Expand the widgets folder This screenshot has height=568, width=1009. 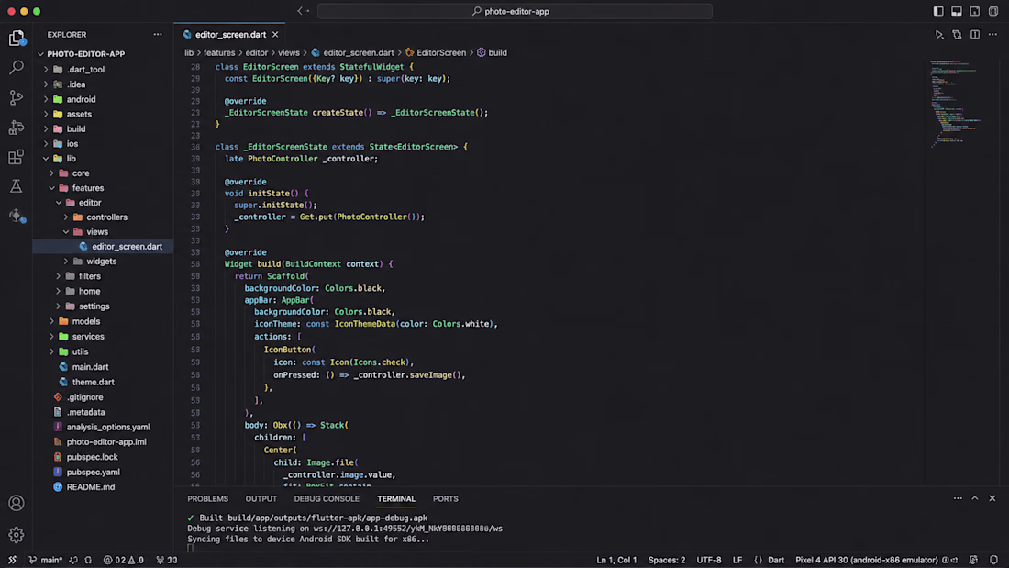pos(103,262)
